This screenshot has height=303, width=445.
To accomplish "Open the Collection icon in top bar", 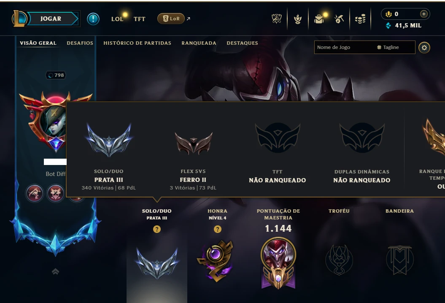I will [x=298, y=19].
